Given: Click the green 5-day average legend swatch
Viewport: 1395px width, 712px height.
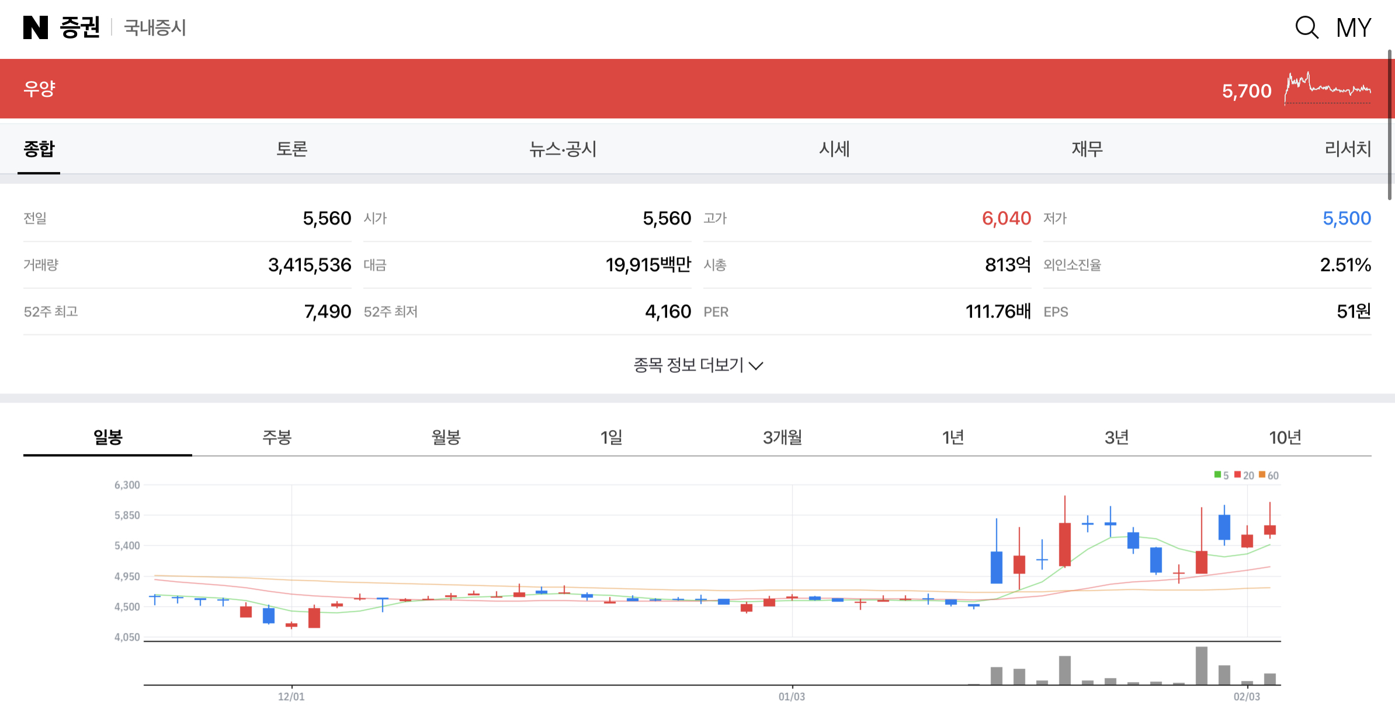Looking at the screenshot, I should tap(1217, 475).
